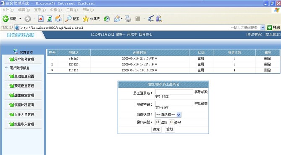The height and width of the screenshot is (155, 281).
Task: Open the 帮助(H) menu
Action: [88, 10]
